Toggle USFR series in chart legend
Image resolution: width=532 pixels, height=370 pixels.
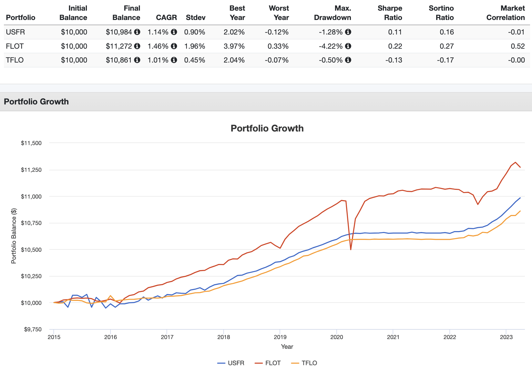click(231, 363)
